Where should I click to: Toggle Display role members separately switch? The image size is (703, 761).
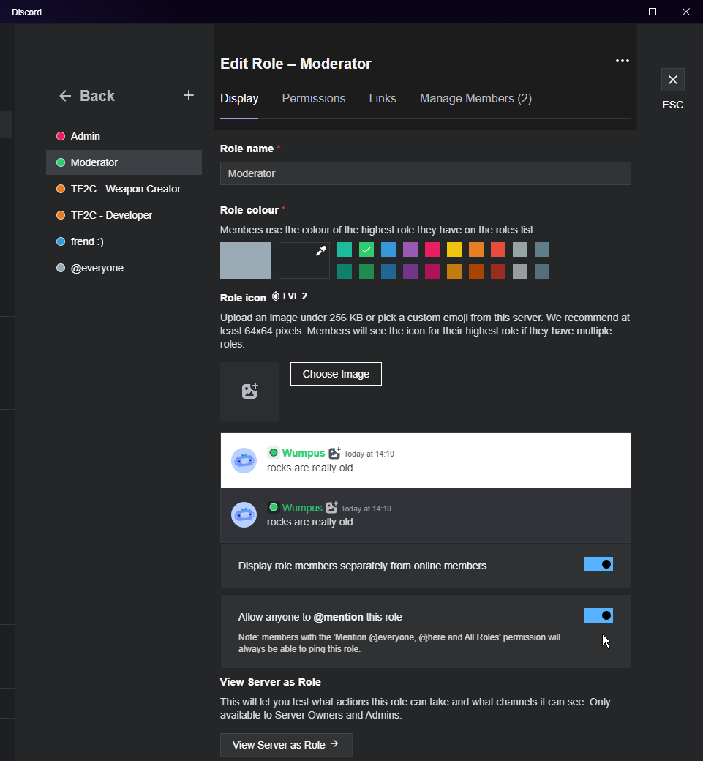[x=598, y=564]
